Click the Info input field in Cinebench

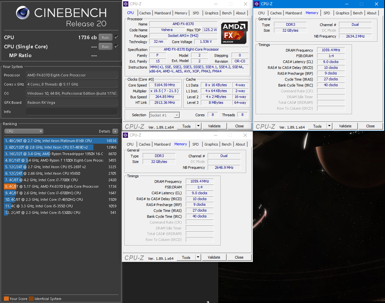point(72,112)
